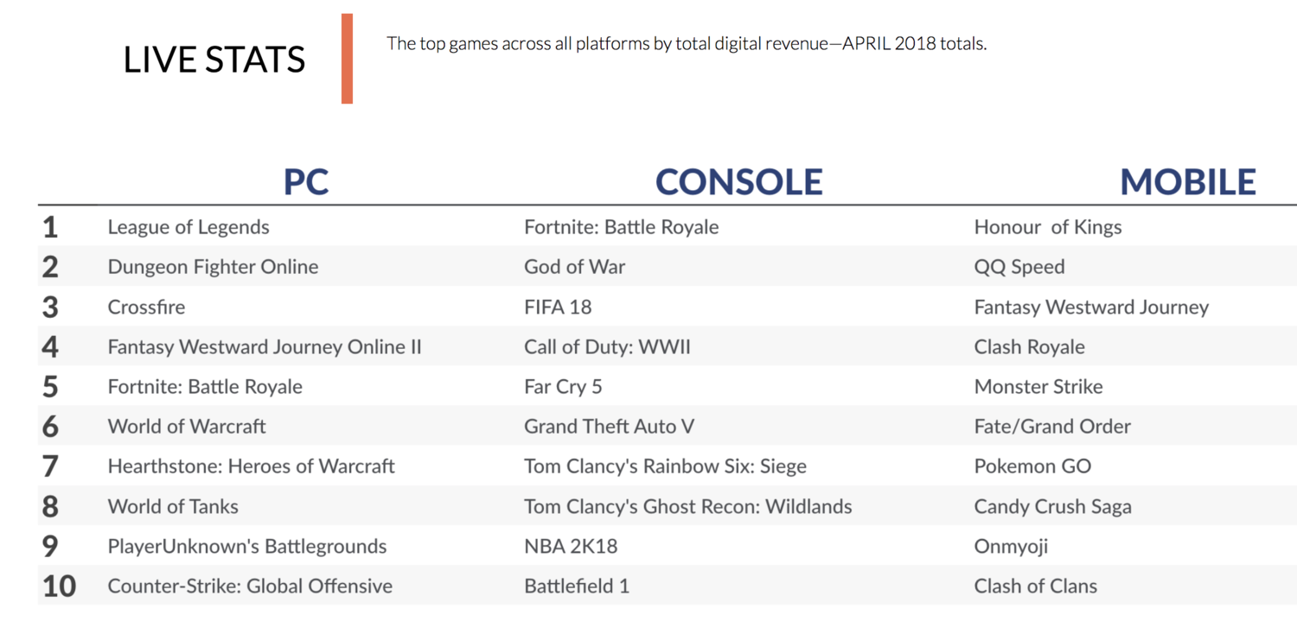Select Tom Clancy's Ghost Recon: Wildlands
The height and width of the screenshot is (640, 1297).
688,507
